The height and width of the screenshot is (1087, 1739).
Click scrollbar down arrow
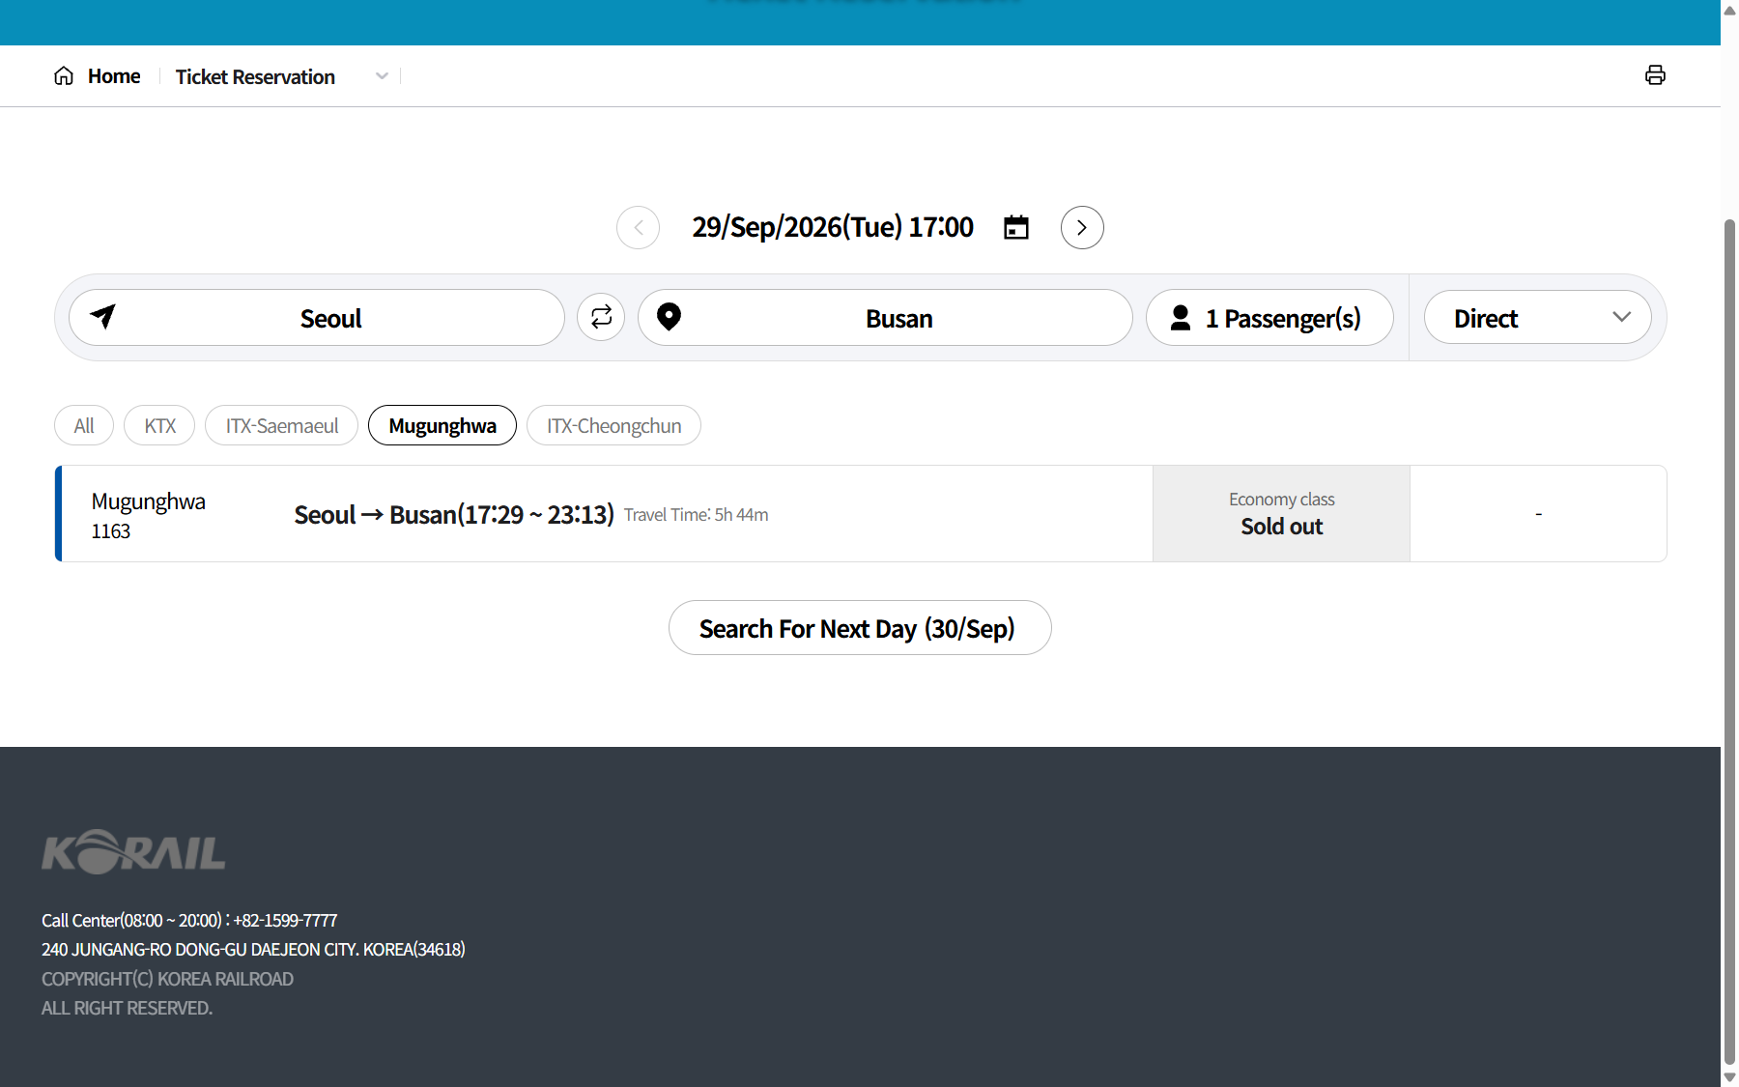click(x=1729, y=1077)
